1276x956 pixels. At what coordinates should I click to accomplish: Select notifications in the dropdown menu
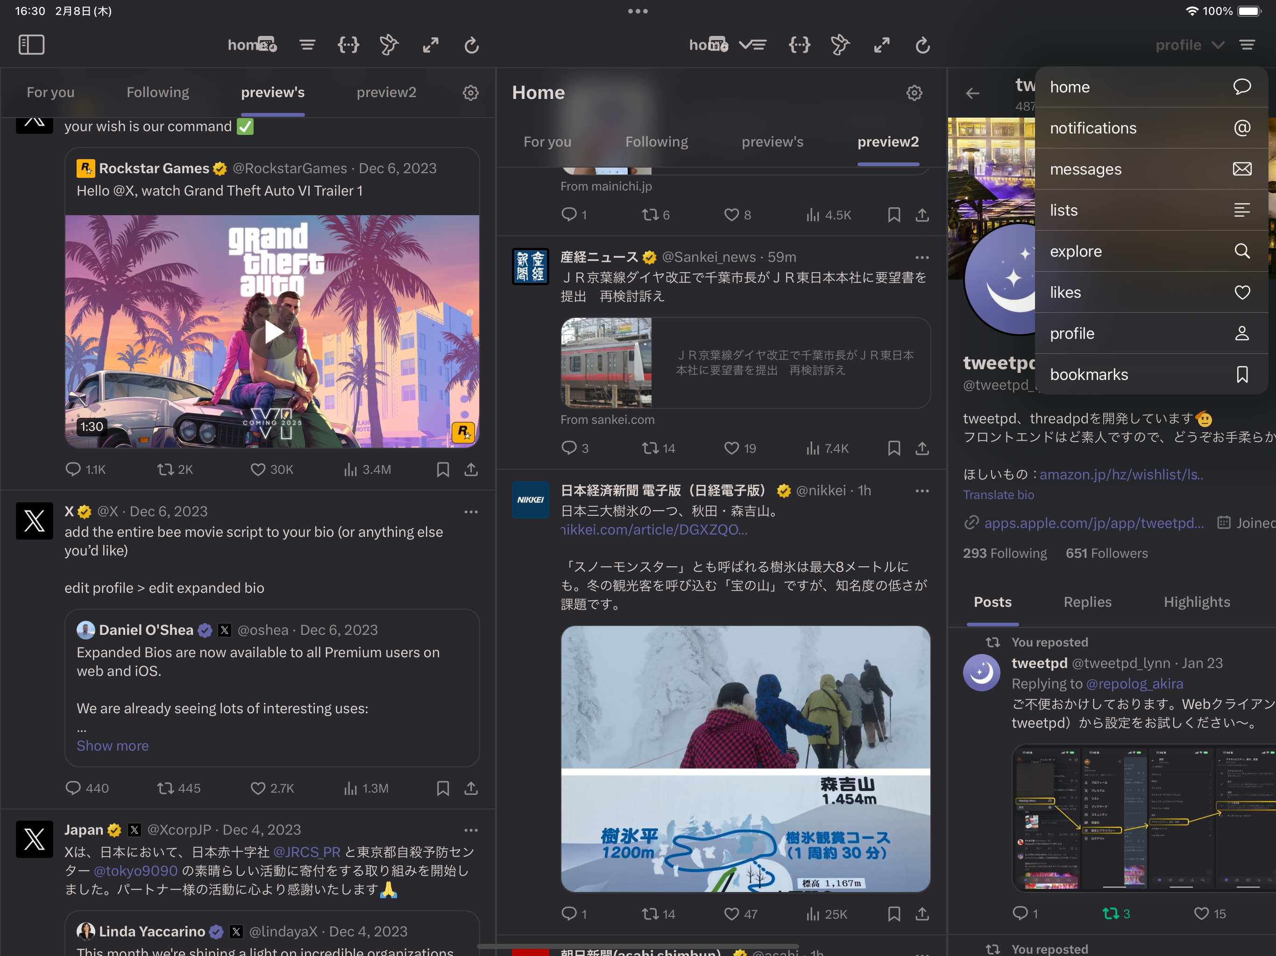pyautogui.click(x=1151, y=128)
